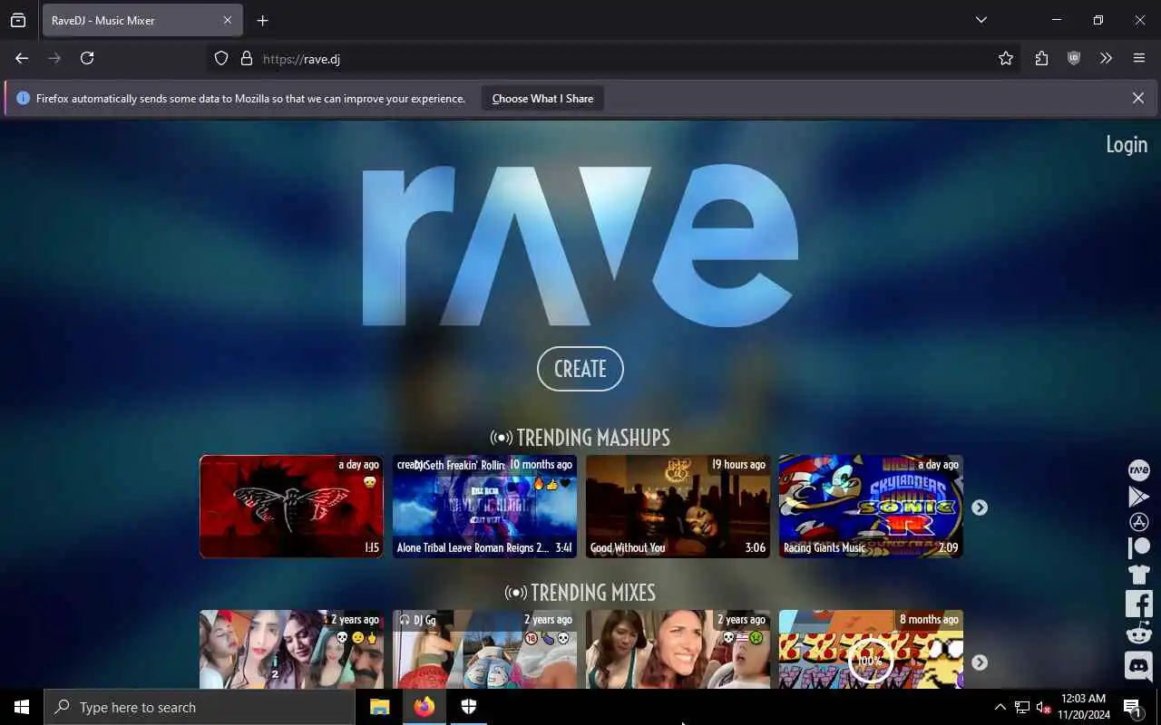Bookmark this page with the star icon
The image size is (1161, 725).
click(1006, 58)
